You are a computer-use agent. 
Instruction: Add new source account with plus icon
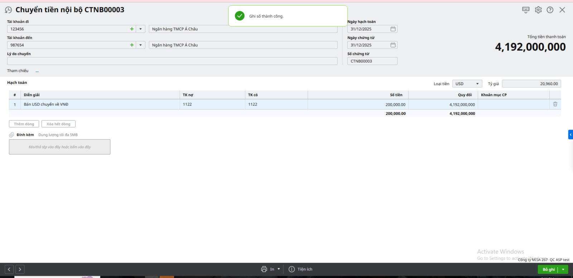(x=132, y=29)
